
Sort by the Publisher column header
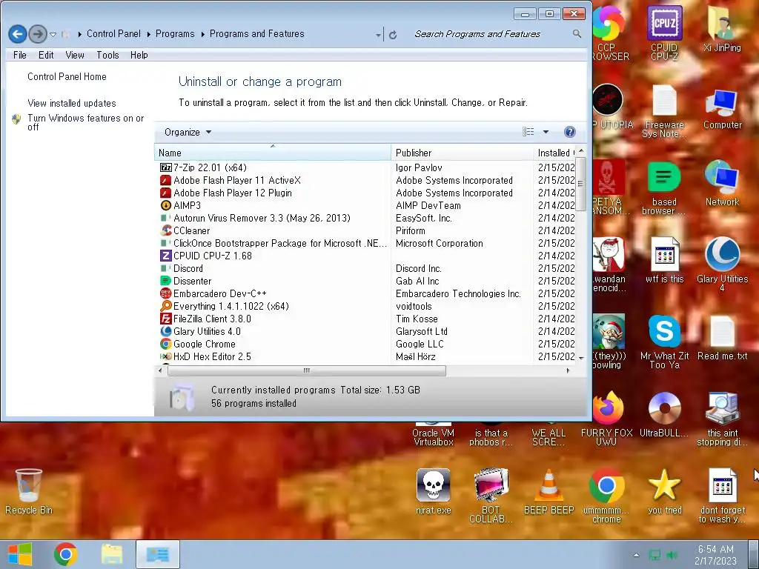(x=462, y=153)
